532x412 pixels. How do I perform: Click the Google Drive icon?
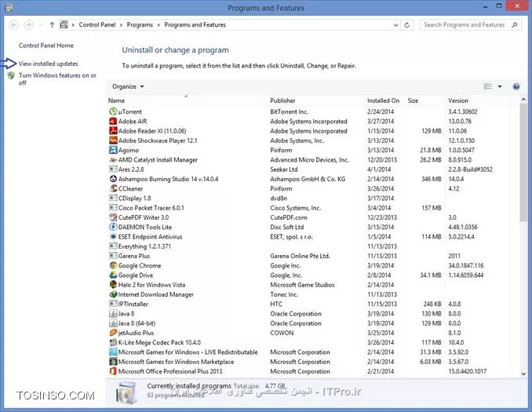pyautogui.click(x=113, y=275)
